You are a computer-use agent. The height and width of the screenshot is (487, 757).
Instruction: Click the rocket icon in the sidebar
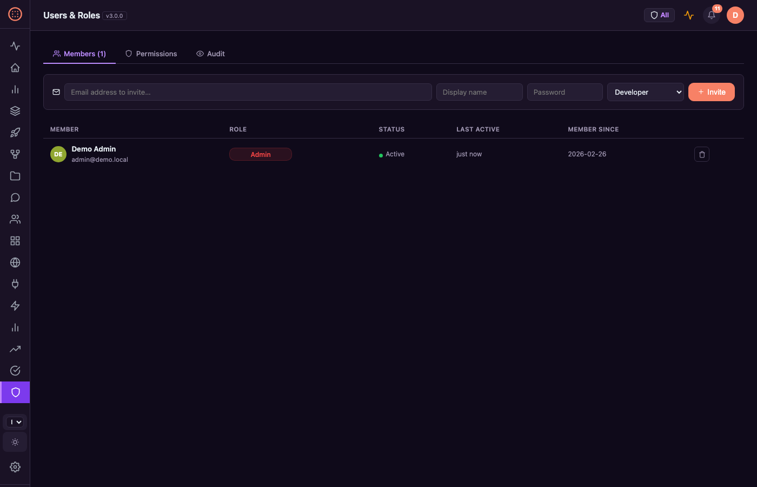[15, 133]
